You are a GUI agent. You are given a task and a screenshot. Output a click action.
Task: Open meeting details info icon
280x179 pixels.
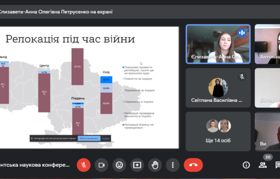click(246, 165)
